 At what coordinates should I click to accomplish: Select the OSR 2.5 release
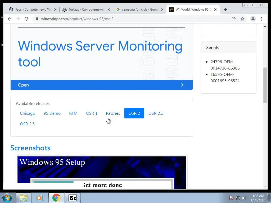(27, 124)
